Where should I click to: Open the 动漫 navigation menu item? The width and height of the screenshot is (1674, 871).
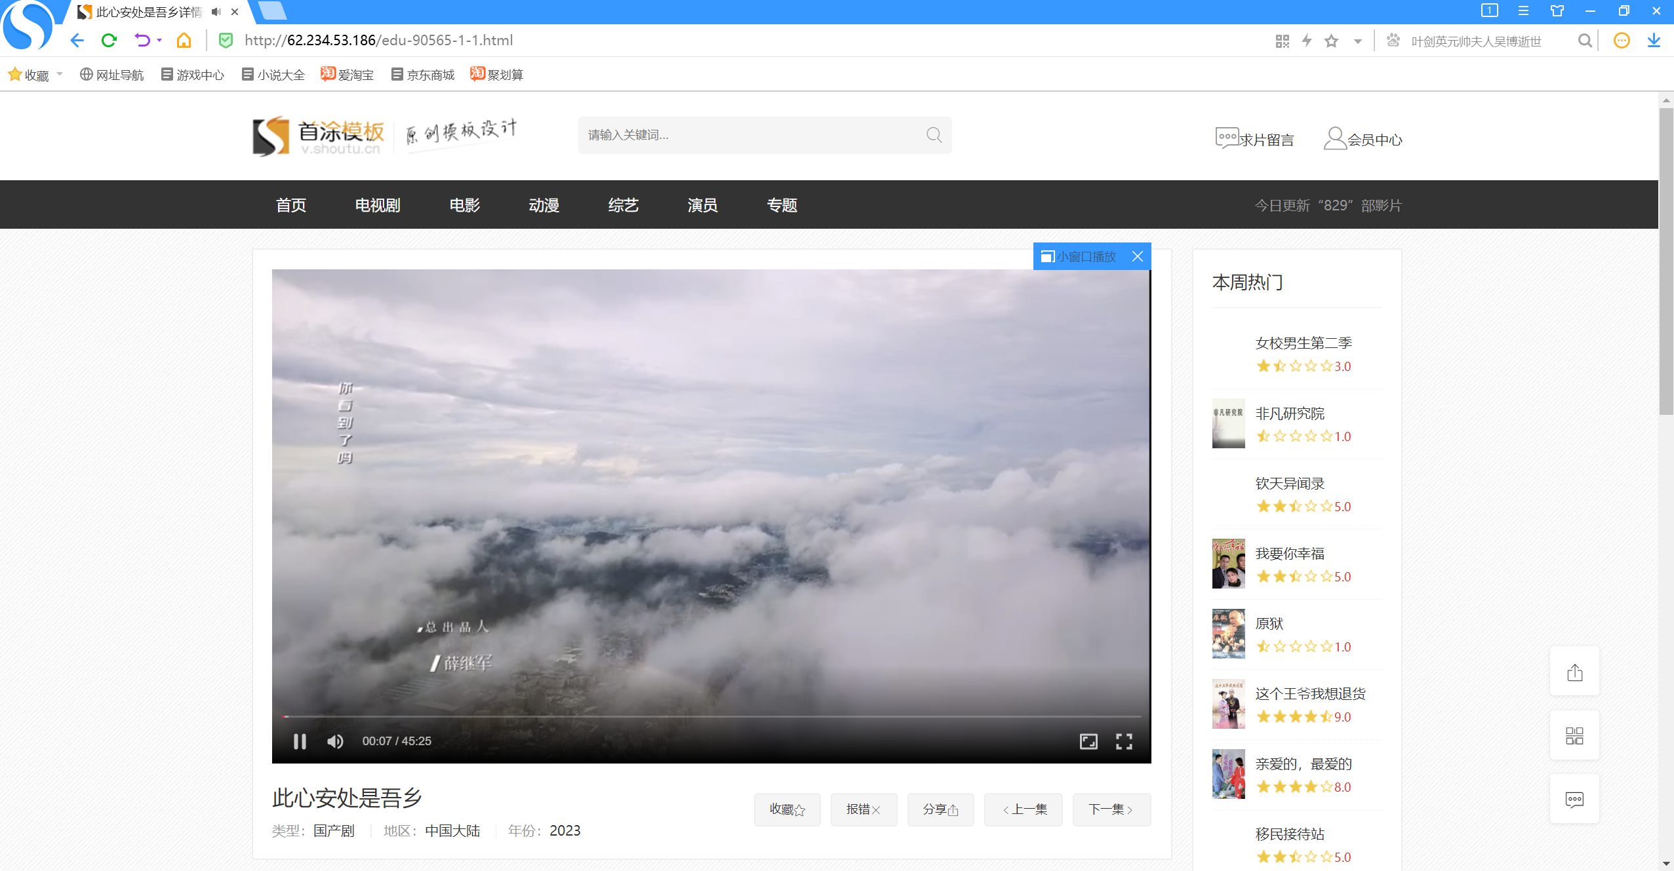point(544,205)
